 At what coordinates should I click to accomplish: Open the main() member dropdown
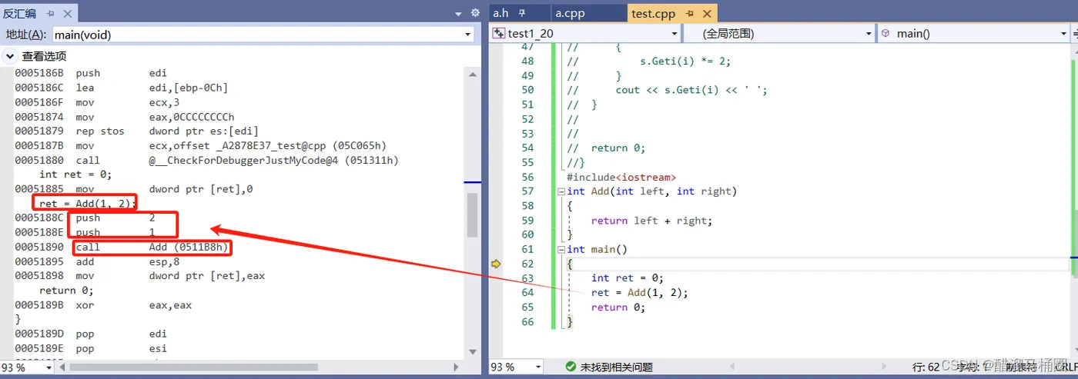[x=1063, y=34]
